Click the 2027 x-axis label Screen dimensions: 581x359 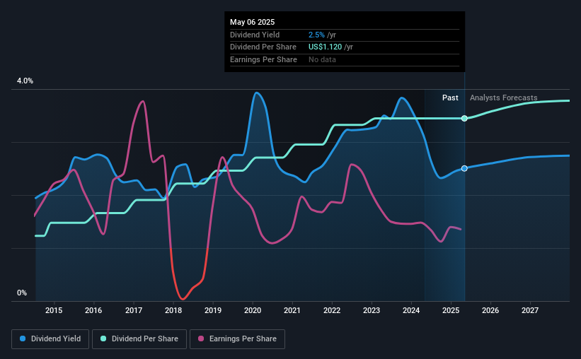(x=530, y=310)
